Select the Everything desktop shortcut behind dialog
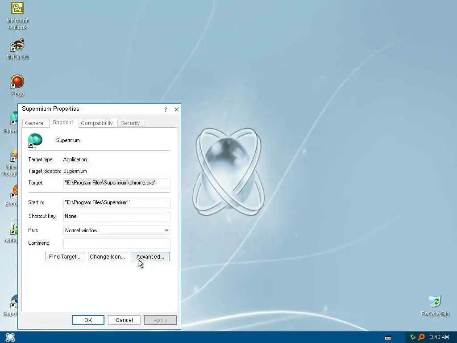457x343 pixels. (x=11, y=195)
